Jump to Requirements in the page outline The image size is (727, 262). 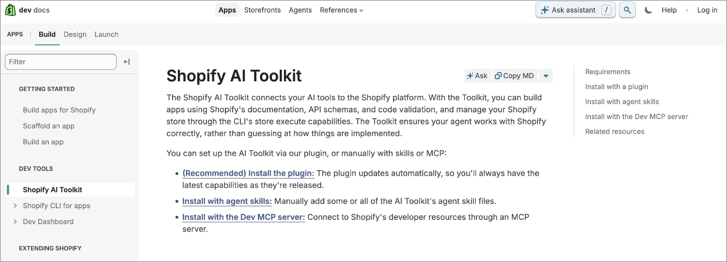(608, 72)
